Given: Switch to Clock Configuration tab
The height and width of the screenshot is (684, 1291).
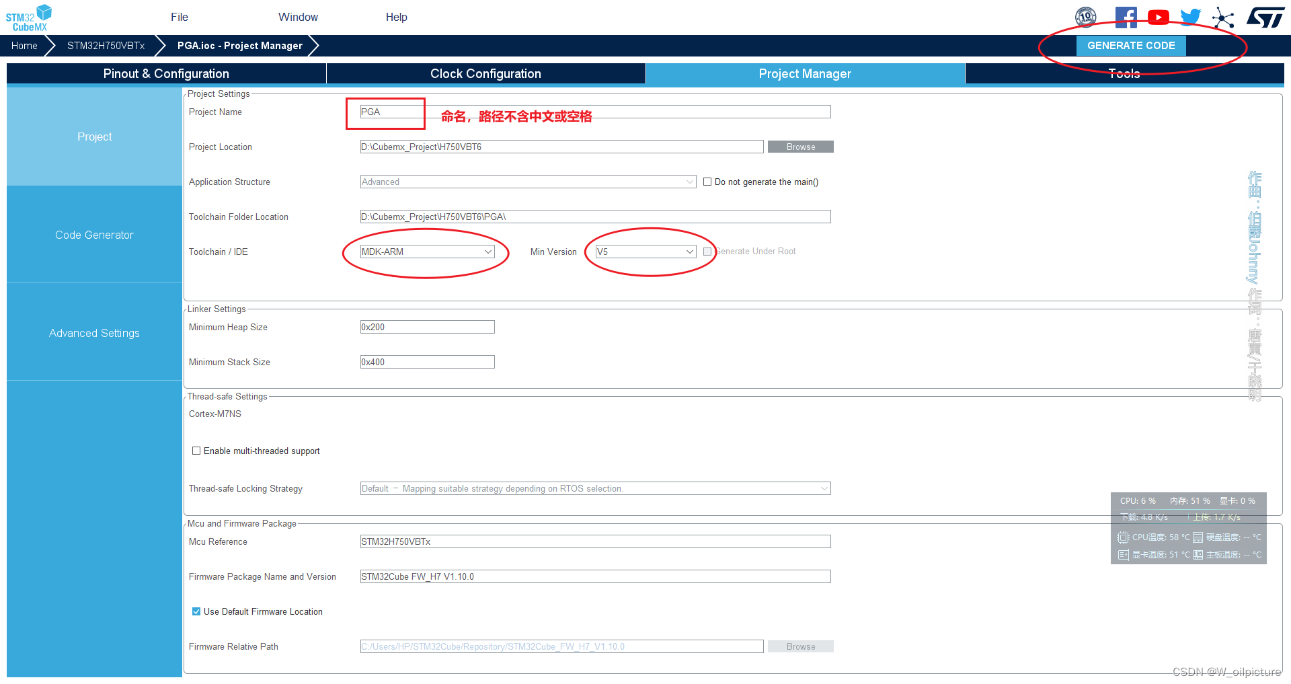Looking at the screenshot, I should (485, 73).
